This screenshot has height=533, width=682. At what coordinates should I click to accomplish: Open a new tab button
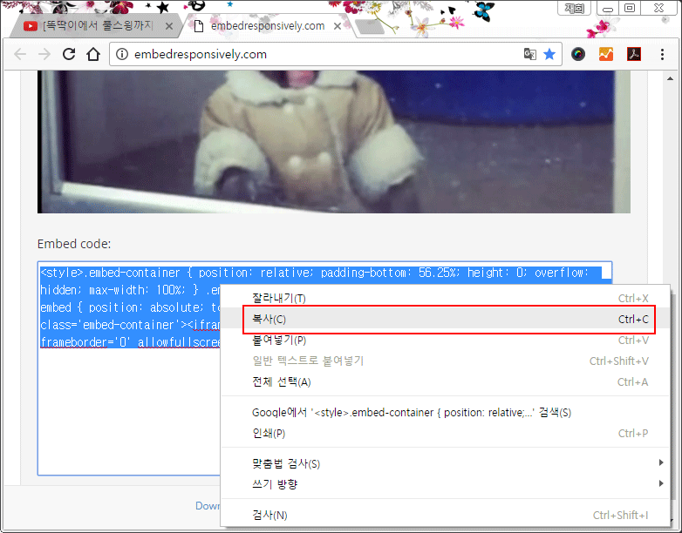tap(369, 27)
